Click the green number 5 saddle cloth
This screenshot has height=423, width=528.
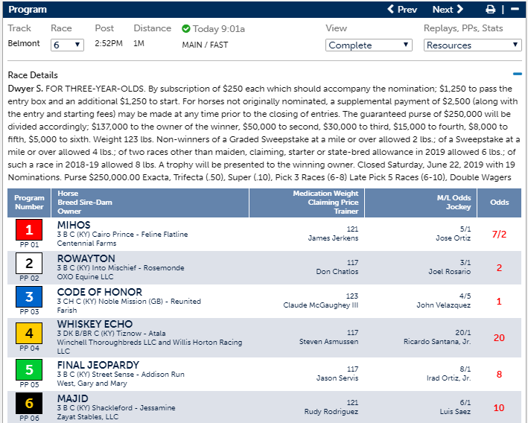pyautogui.click(x=29, y=370)
